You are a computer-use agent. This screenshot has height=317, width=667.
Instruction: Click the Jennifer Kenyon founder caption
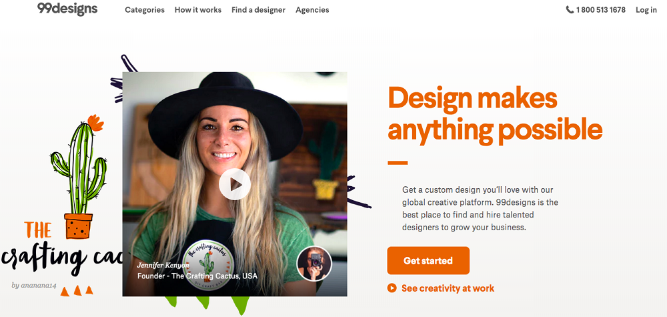(x=197, y=271)
